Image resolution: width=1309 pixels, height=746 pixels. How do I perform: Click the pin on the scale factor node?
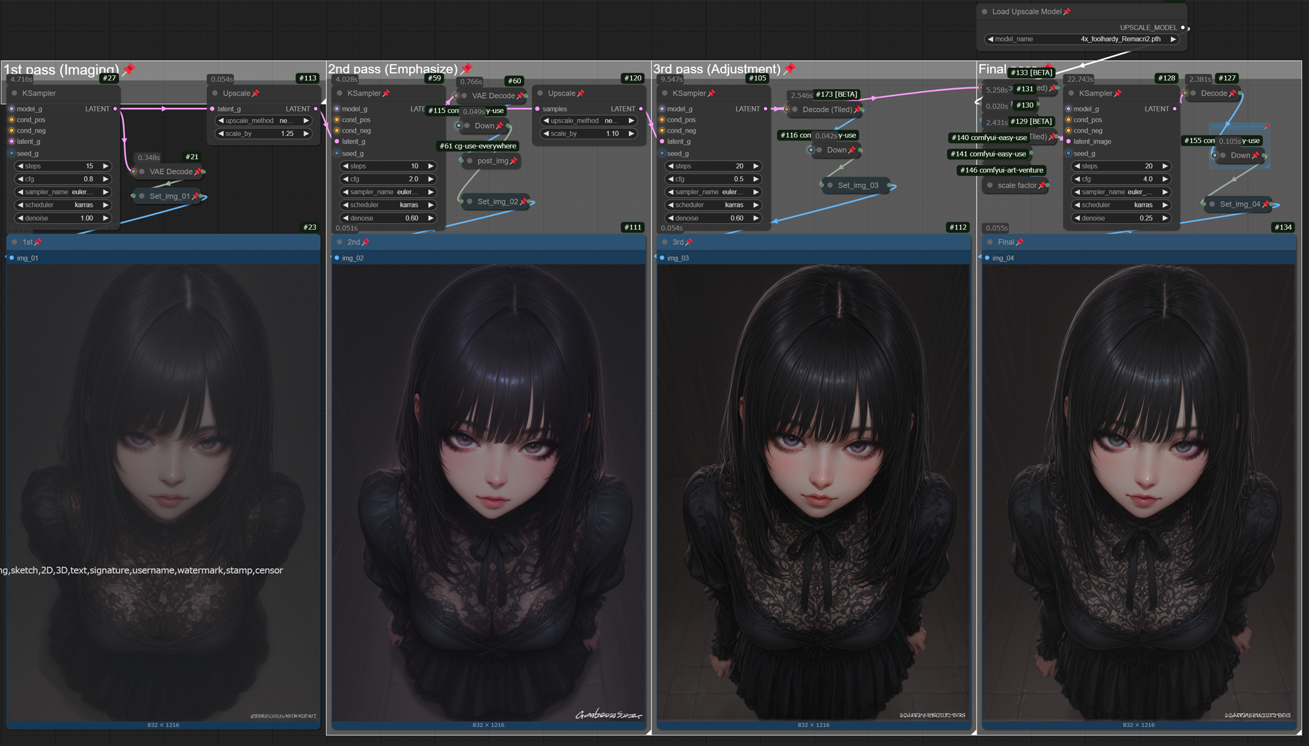click(1041, 185)
